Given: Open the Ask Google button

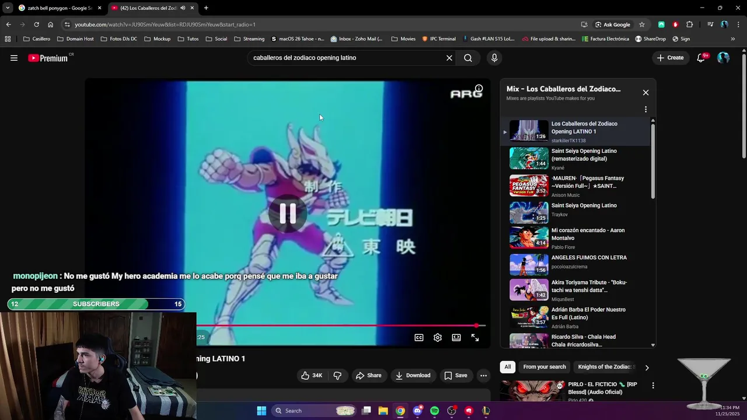Looking at the screenshot, I should pos(613,24).
